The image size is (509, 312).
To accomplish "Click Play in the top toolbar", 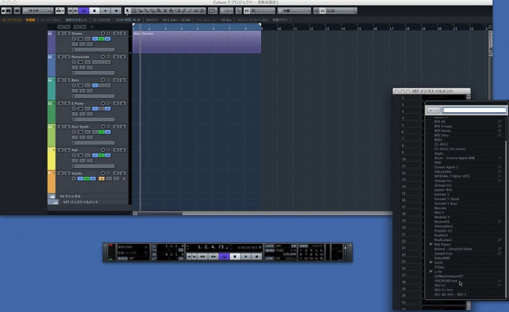I will (105, 11).
